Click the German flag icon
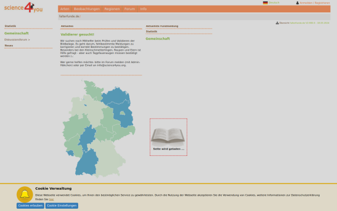The width and height of the screenshot is (337, 211). coord(265,3)
